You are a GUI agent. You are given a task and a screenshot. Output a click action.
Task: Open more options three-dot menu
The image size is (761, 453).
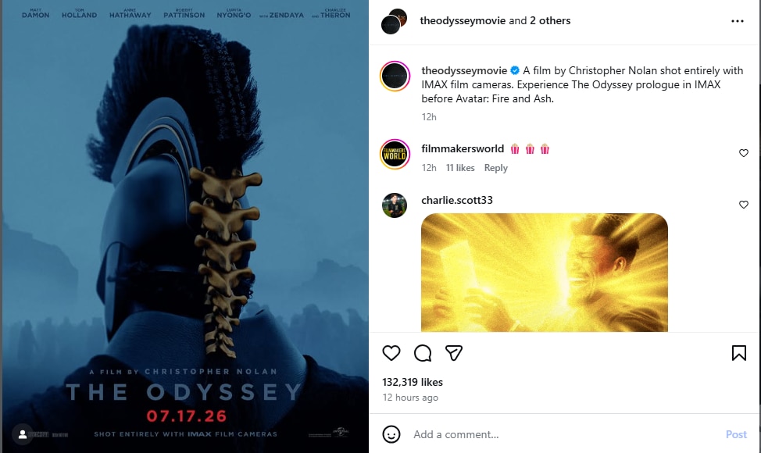click(x=738, y=21)
